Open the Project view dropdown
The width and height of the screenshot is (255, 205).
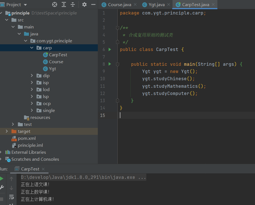click(25, 5)
